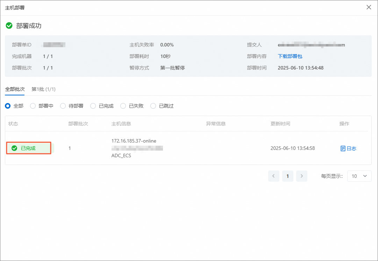Click the 1 / 1 value beside 部署批次 summary
Viewport: 378px width, 261px height.
tap(48, 68)
